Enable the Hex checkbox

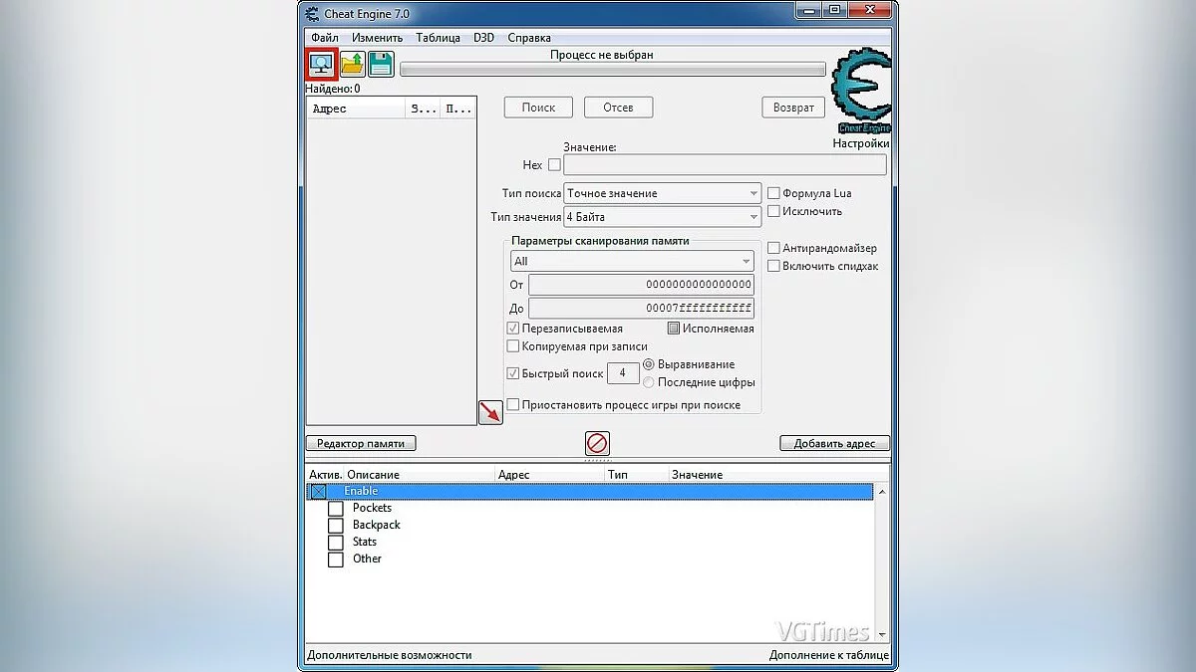pos(554,164)
